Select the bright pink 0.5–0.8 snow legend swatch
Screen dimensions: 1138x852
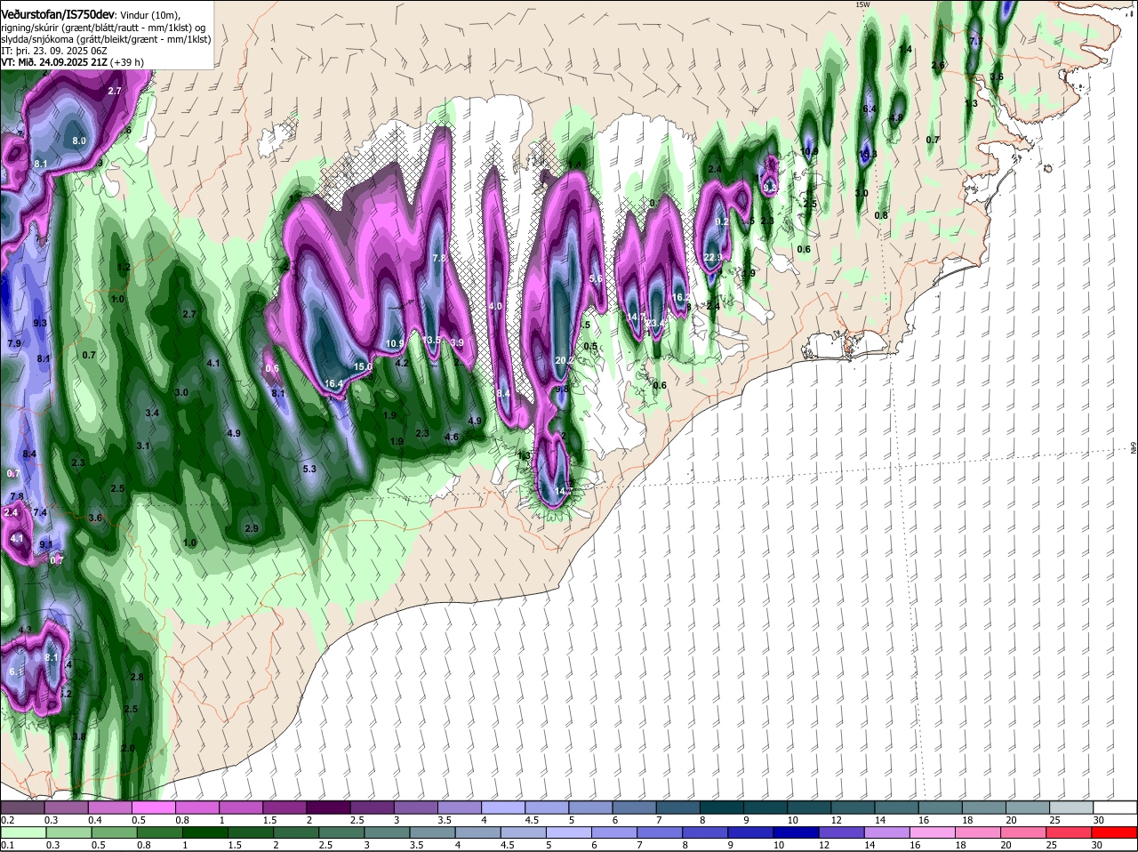(153, 808)
